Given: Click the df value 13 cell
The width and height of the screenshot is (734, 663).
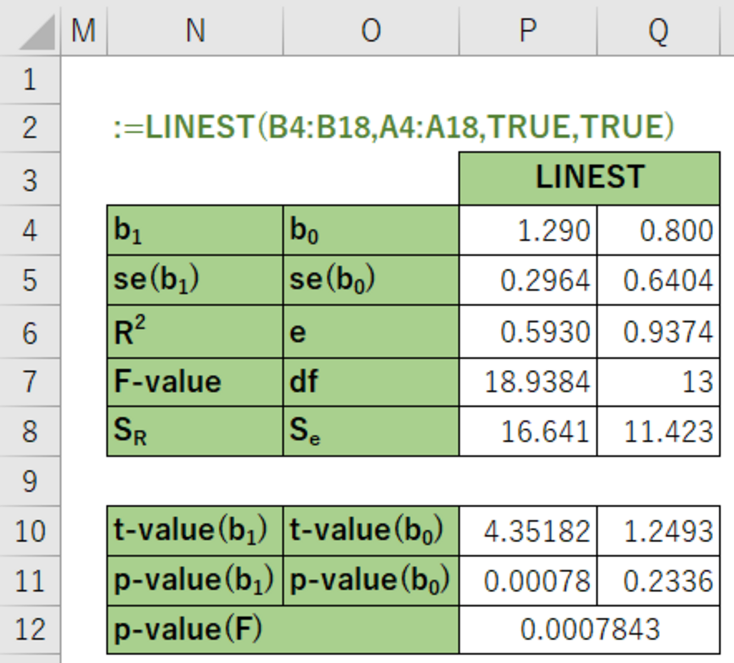Looking at the screenshot, I should (658, 382).
